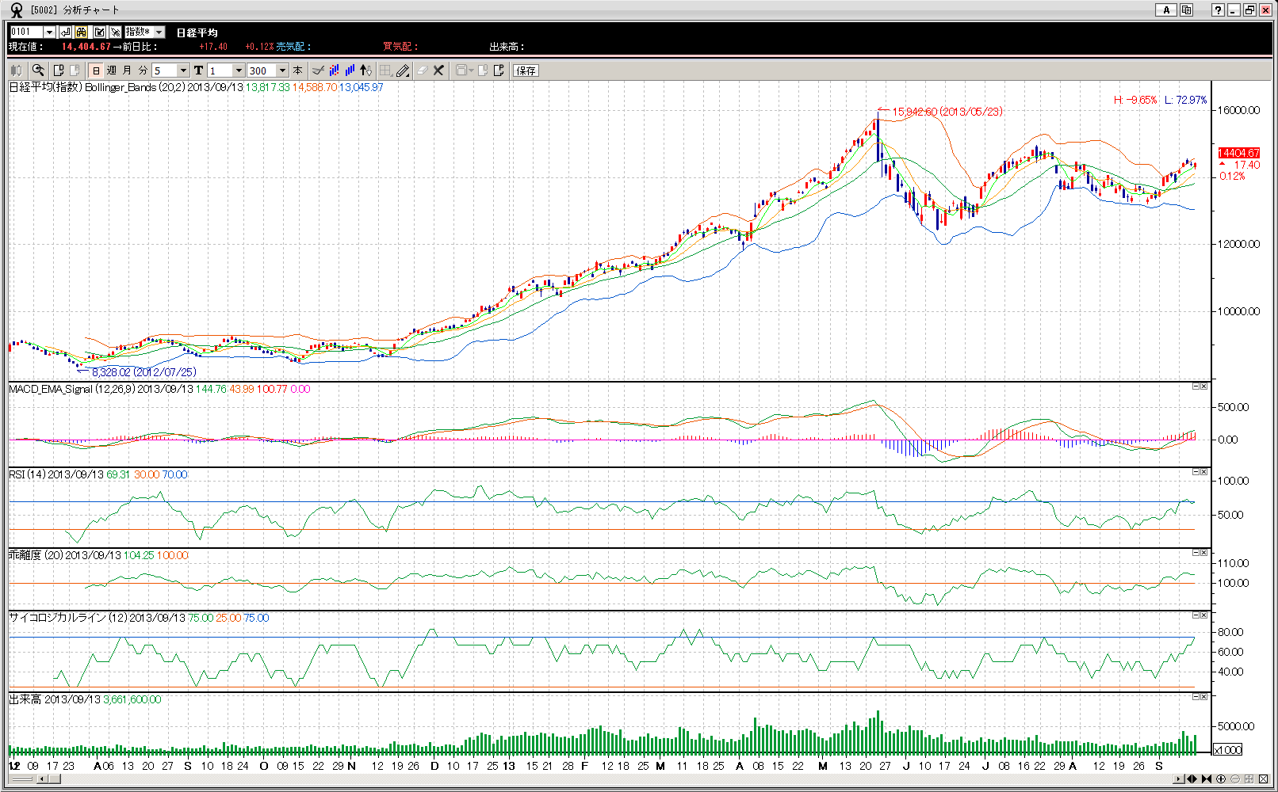Click the binoculars stock search icon
The width and height of the screenshot is (1278, 792).
point(82,32)
